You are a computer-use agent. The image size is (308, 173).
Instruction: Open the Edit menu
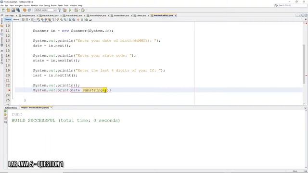[6, 5]
